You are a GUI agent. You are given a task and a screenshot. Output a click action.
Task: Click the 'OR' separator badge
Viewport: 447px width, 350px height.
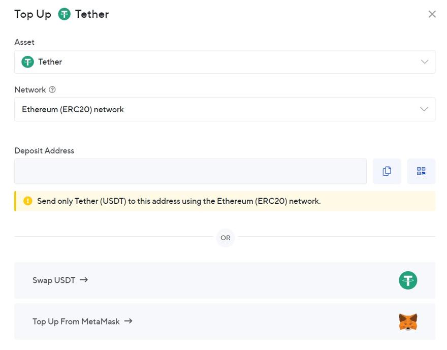click(x=225, y=237)
